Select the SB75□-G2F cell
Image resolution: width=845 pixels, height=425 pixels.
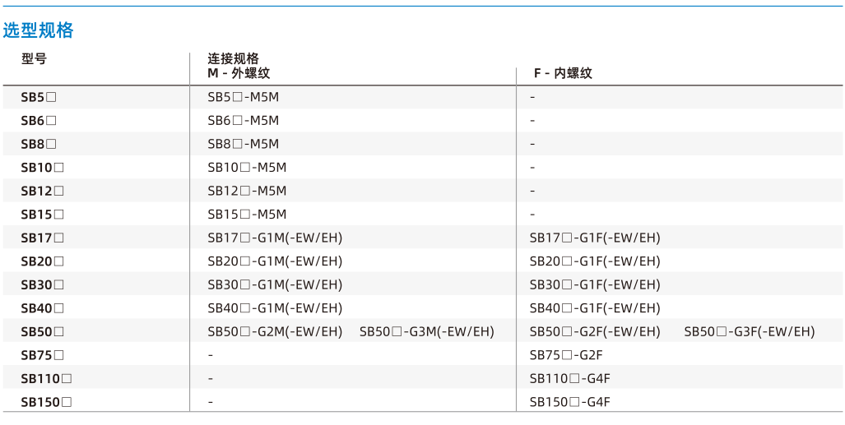(x=566, y=355)
